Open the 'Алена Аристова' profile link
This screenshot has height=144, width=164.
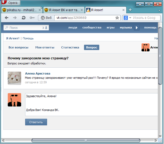38,73
